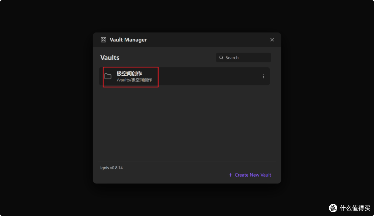
Task: Click the plus icon beside Create New Vault
Action: click(230, 175)
